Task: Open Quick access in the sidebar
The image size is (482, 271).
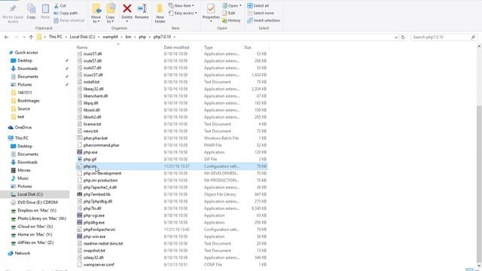Action: tap(26, 53)
